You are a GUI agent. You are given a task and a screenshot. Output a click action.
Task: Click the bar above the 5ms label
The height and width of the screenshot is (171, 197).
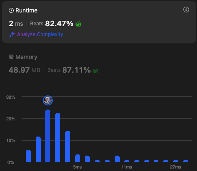pos(78,158)
